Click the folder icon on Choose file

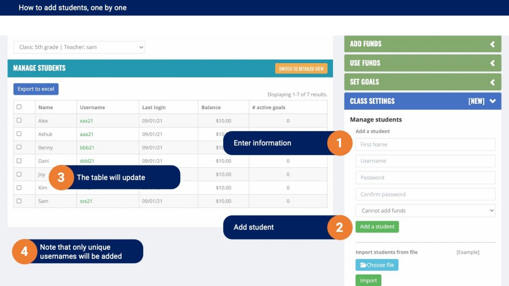(x=363, y=265)
